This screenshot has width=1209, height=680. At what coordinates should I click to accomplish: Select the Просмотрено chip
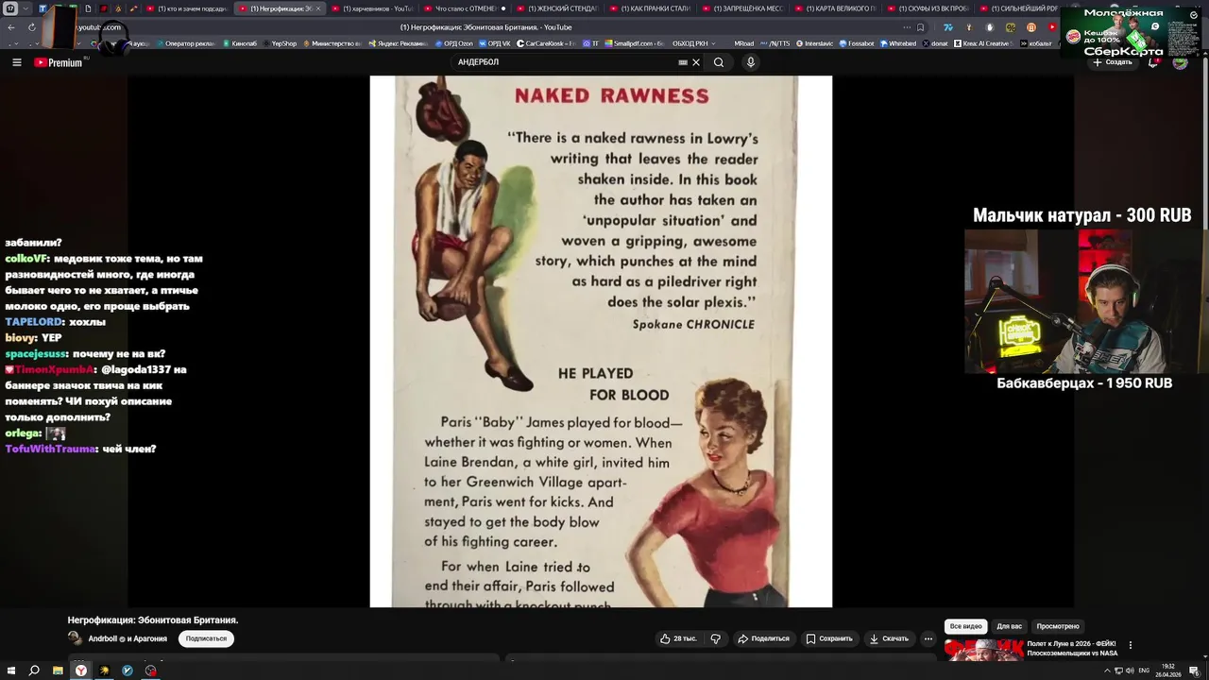pos(1058,626)
